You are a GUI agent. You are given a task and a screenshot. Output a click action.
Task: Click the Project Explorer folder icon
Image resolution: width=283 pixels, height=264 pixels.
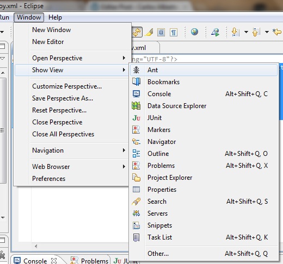pos(136,178)
